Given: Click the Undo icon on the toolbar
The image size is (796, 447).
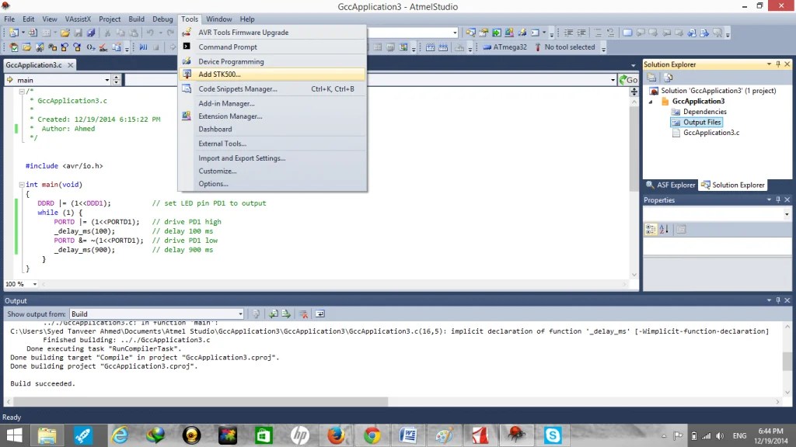Looking at the screenshot, I should (x=151, y=33).
